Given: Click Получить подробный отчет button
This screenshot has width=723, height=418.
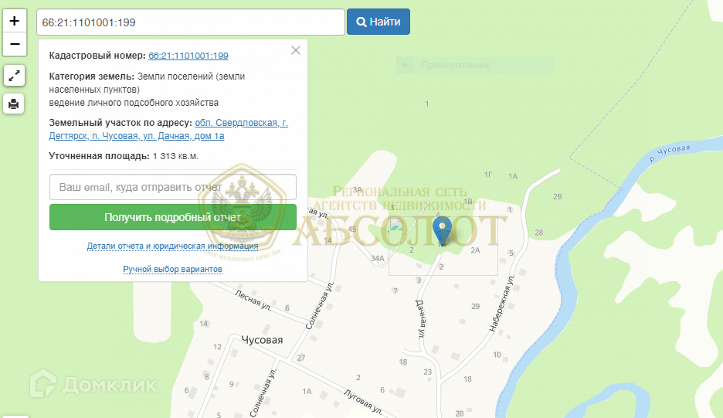Looking at the screenshot, I should click(x=173, y=217).
